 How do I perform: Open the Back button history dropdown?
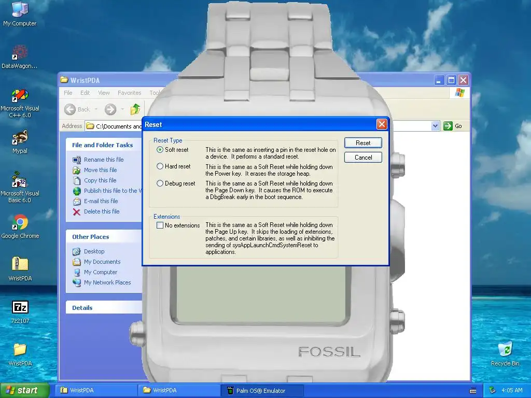96,109
